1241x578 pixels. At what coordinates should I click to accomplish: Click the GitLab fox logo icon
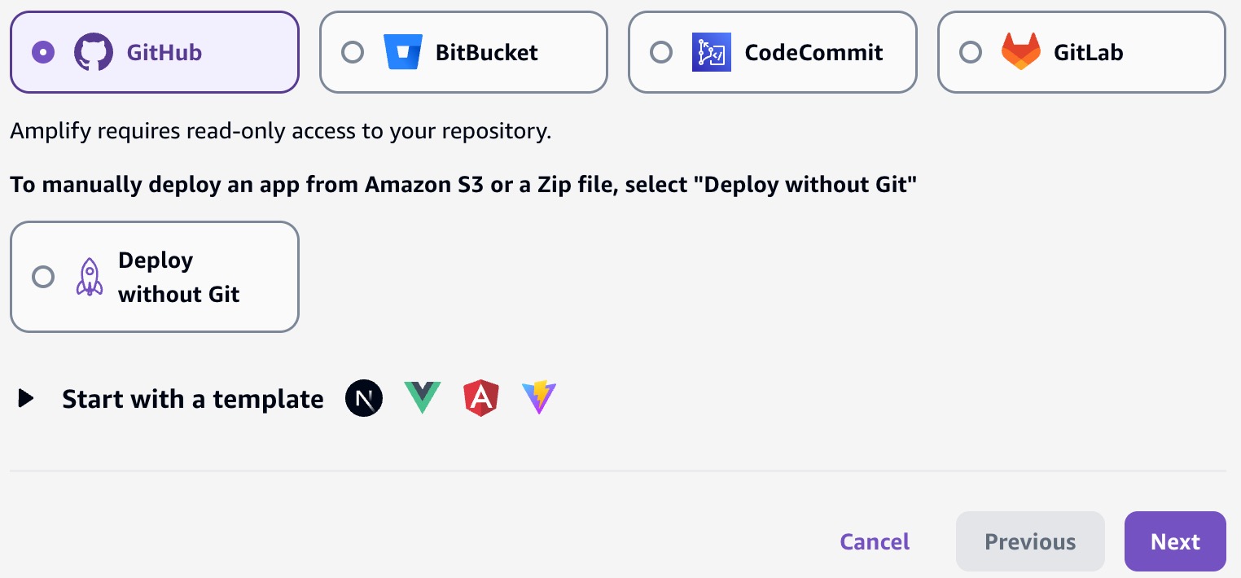click(1021, 52)
